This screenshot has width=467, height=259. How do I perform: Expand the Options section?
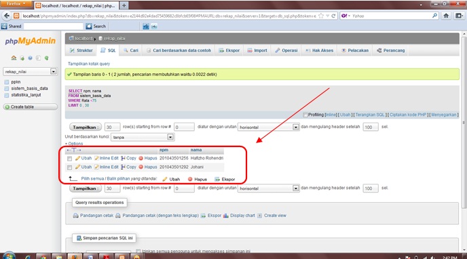coord(74,144)
